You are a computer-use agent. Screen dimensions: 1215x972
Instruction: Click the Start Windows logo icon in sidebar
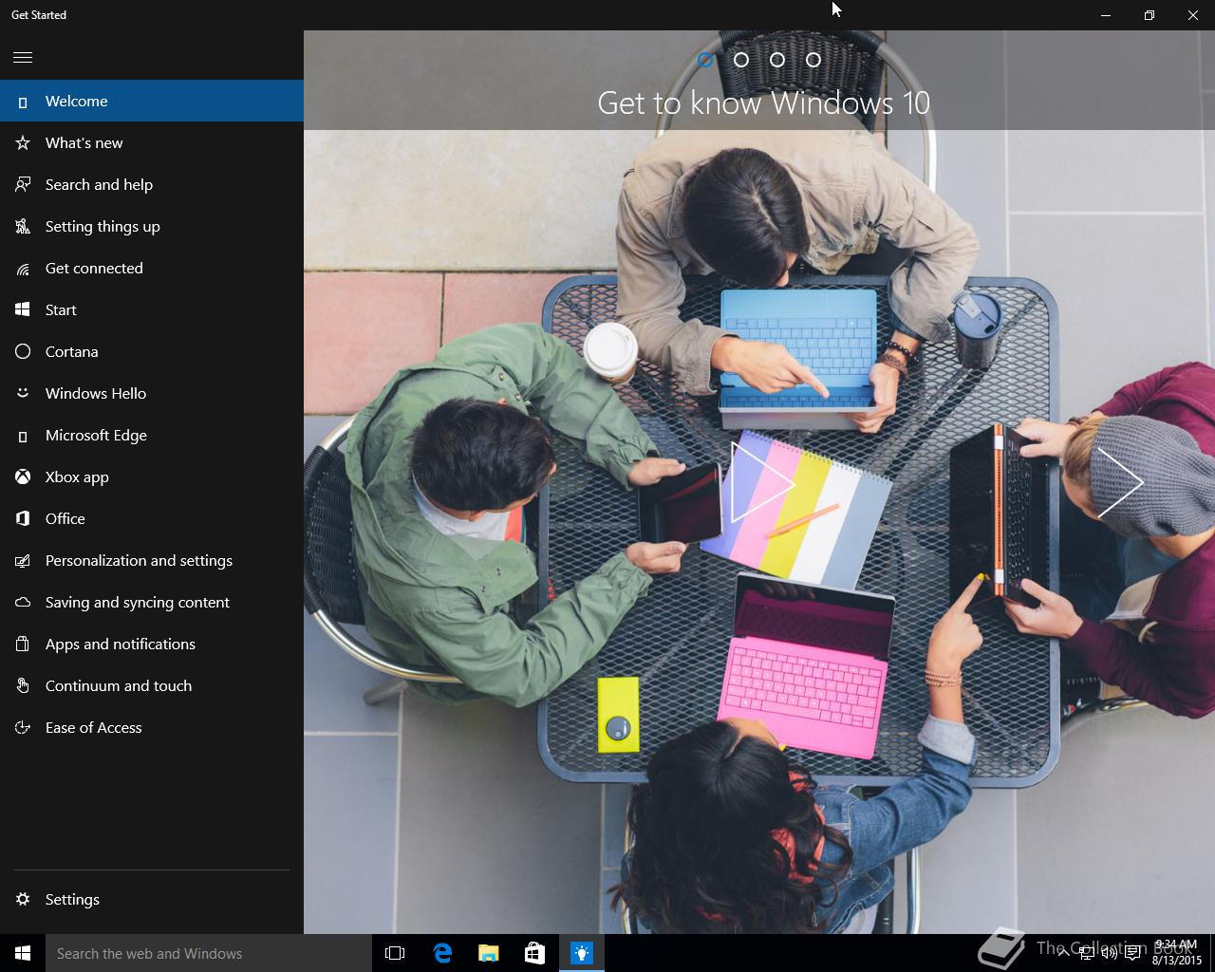coord(23,310)
